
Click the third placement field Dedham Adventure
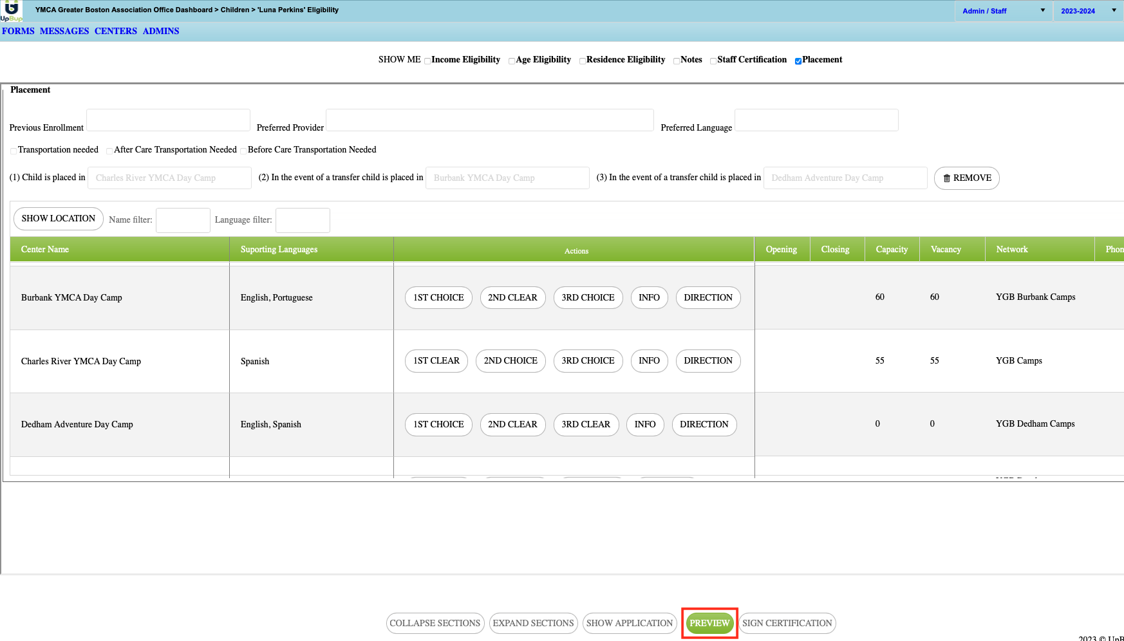pos(845,178)
